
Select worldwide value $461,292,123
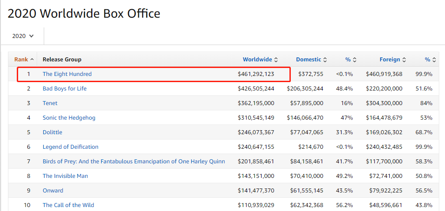[x=256, y=74]
